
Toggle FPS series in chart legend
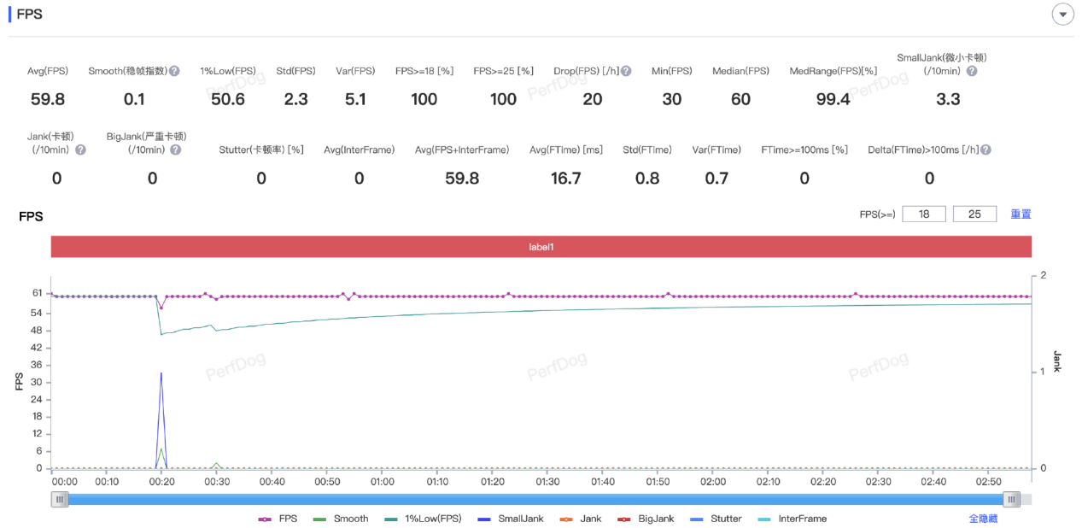pyautogui.click(x=278, y=519)
